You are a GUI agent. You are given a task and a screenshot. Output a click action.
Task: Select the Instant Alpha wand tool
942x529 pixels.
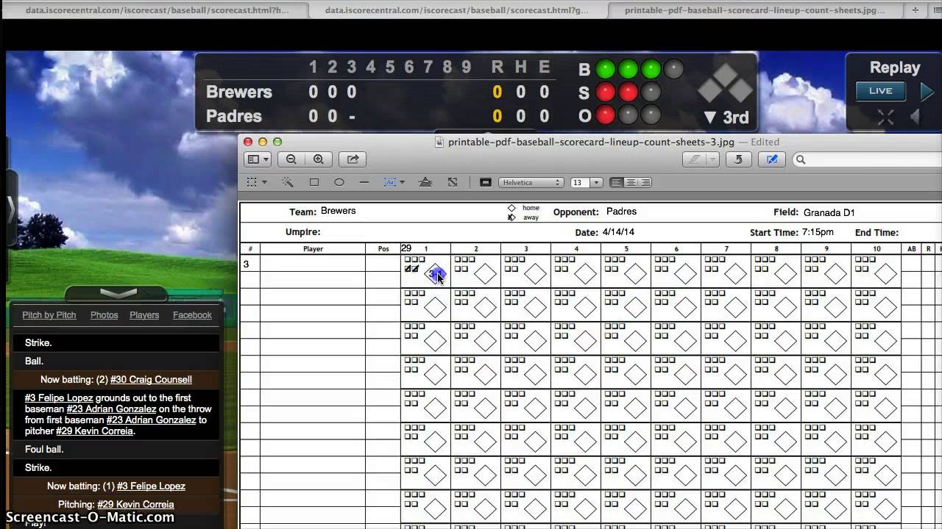click(288, 182)
